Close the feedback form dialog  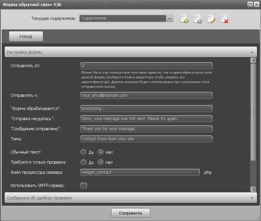click(256, 4)
